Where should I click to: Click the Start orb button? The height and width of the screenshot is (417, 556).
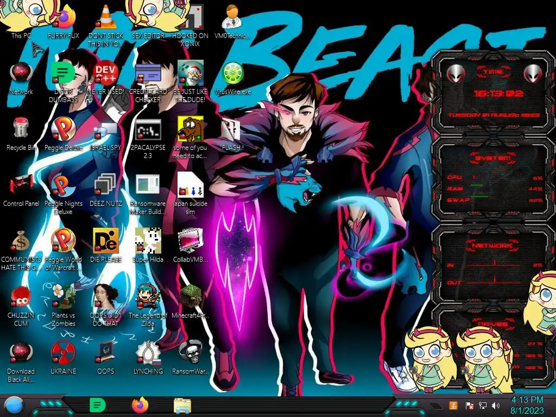[14, 405]
